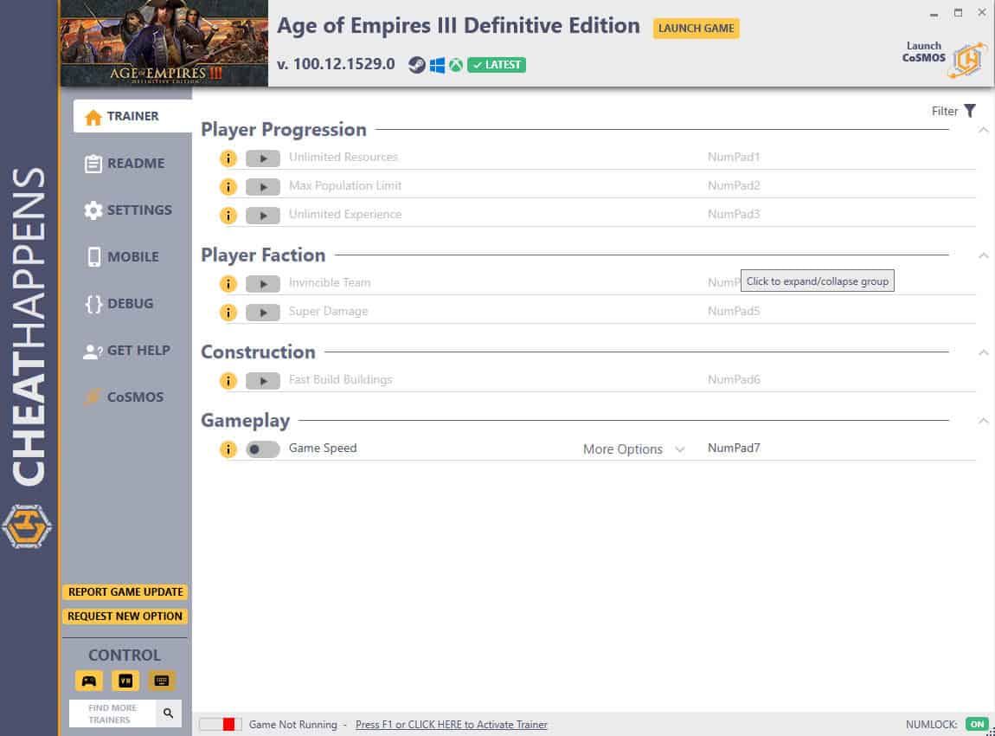Collapse the Gameplay group chevron
Viewport: 995px width, 736px height.
[983, 421]
